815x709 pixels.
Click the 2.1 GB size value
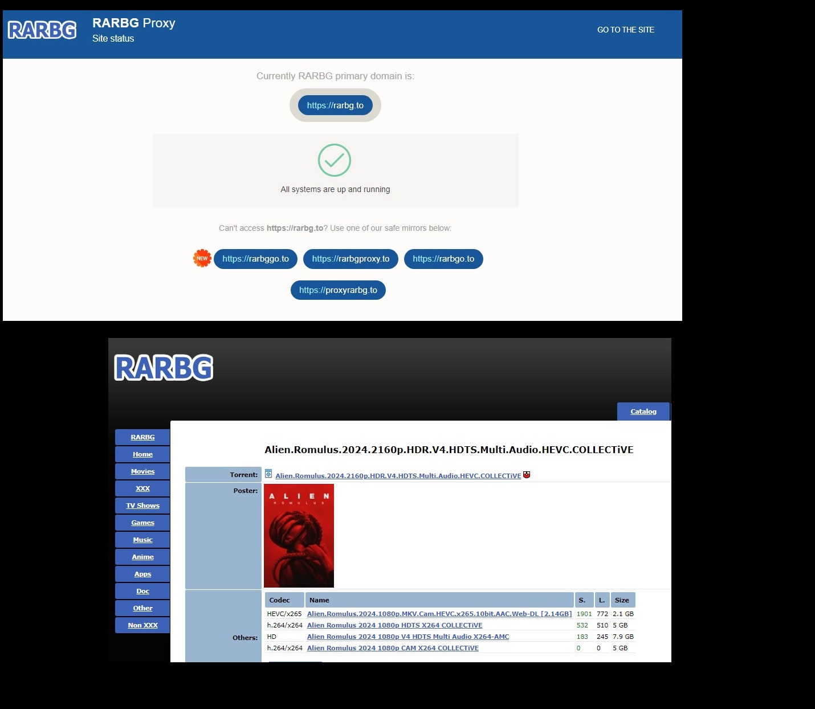[x=623, y=614]
